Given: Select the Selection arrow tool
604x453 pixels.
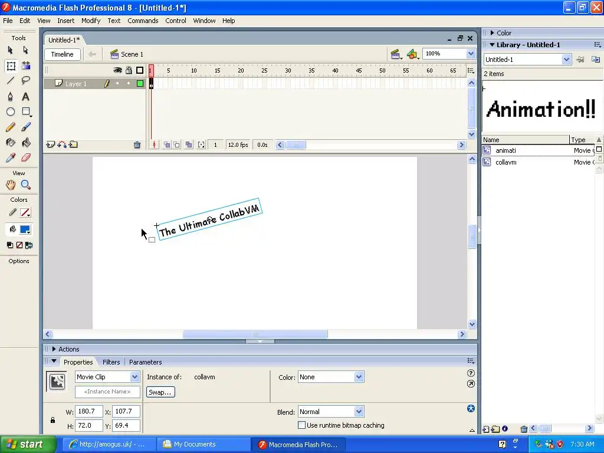Looking at the screenshot, I should pyautogui.click(x=11, y=50).
